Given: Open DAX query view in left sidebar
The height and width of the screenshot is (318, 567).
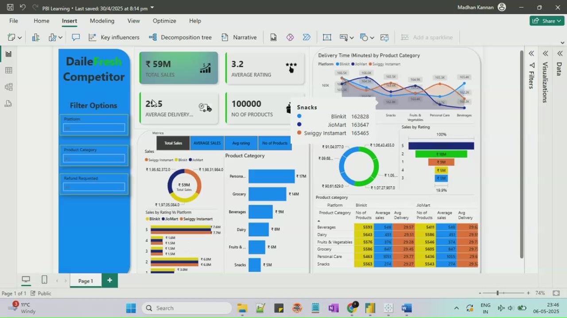Looking at the screenshot, I should click(x=8, y=104).
